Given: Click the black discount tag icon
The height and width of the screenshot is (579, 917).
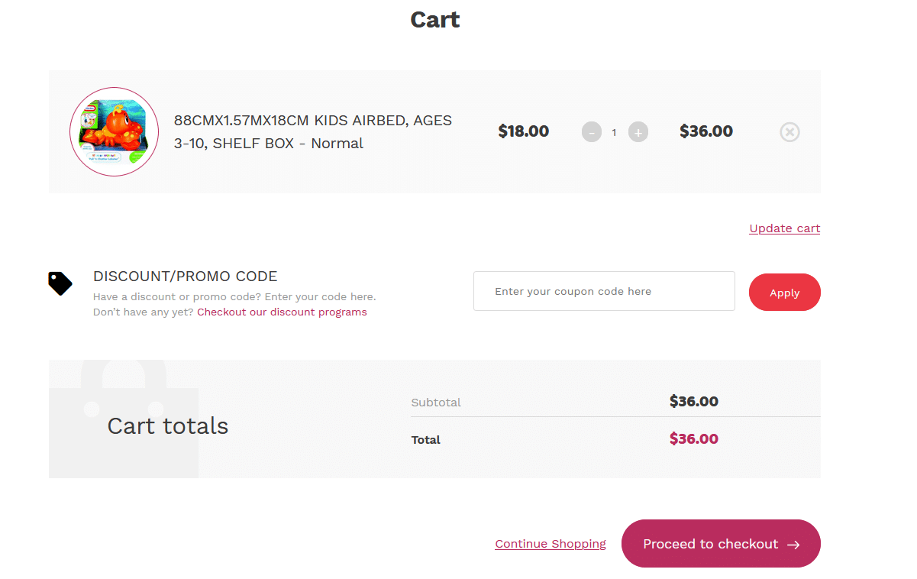Looking at the screenshot, I should coord(60,283).
